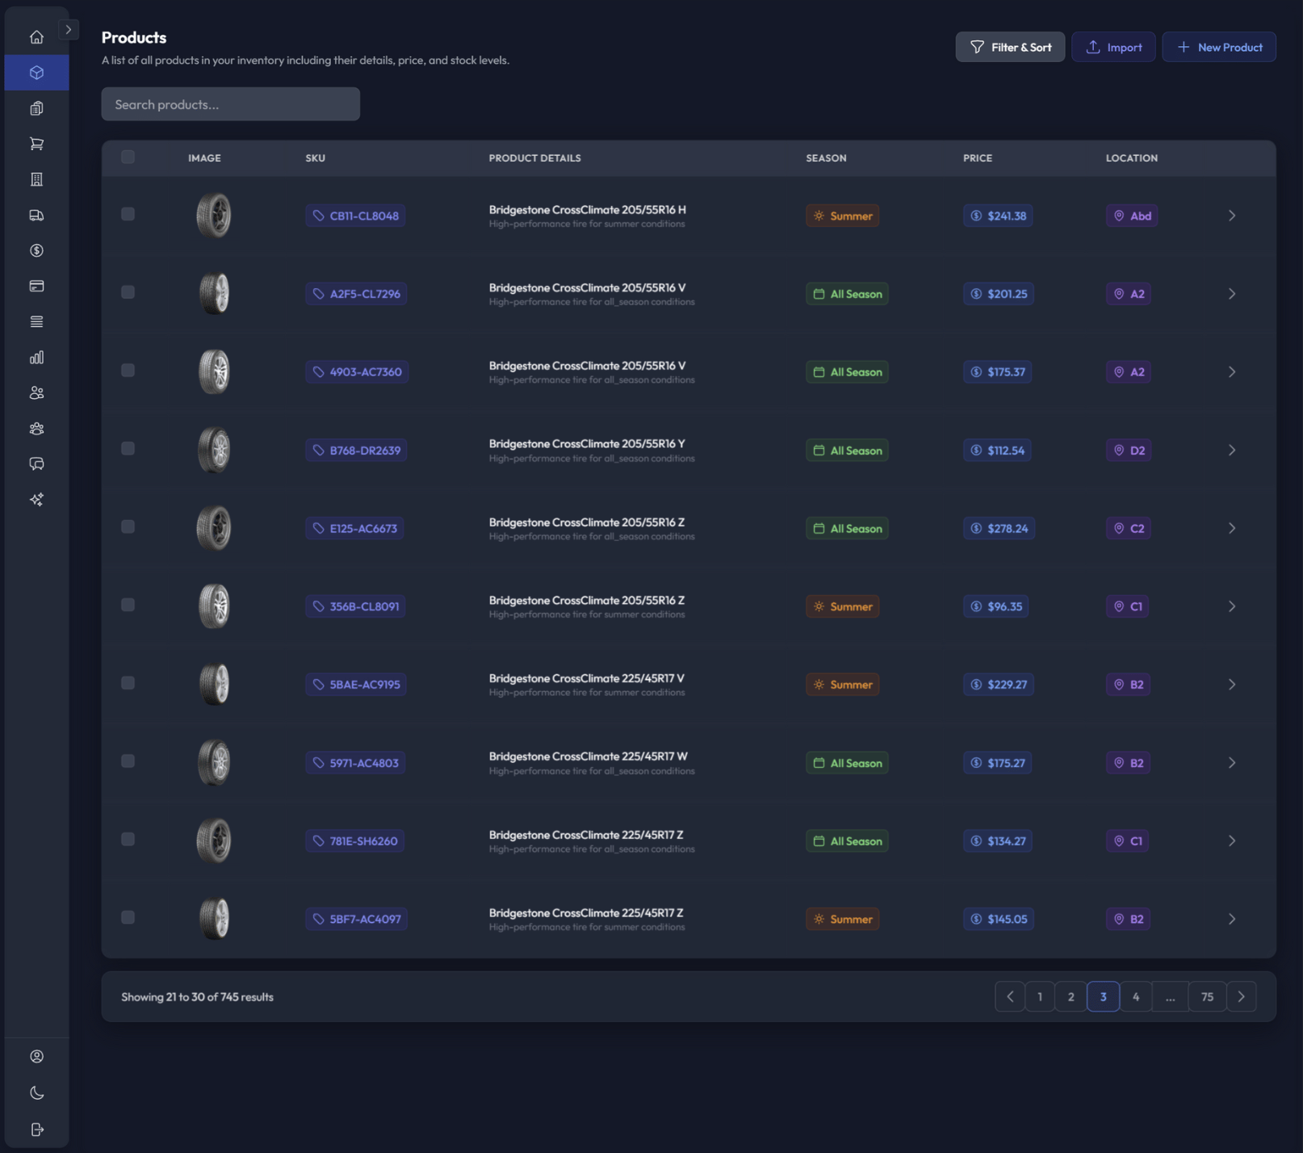This screenshot has height=1153, width=1303.
Task: Click the D2 location badge
Action: tap(1129, 451)
